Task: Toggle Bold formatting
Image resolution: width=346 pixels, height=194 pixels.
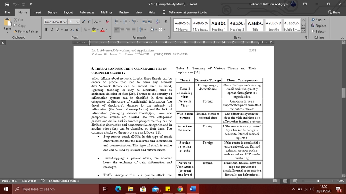Action: [46, 30]
